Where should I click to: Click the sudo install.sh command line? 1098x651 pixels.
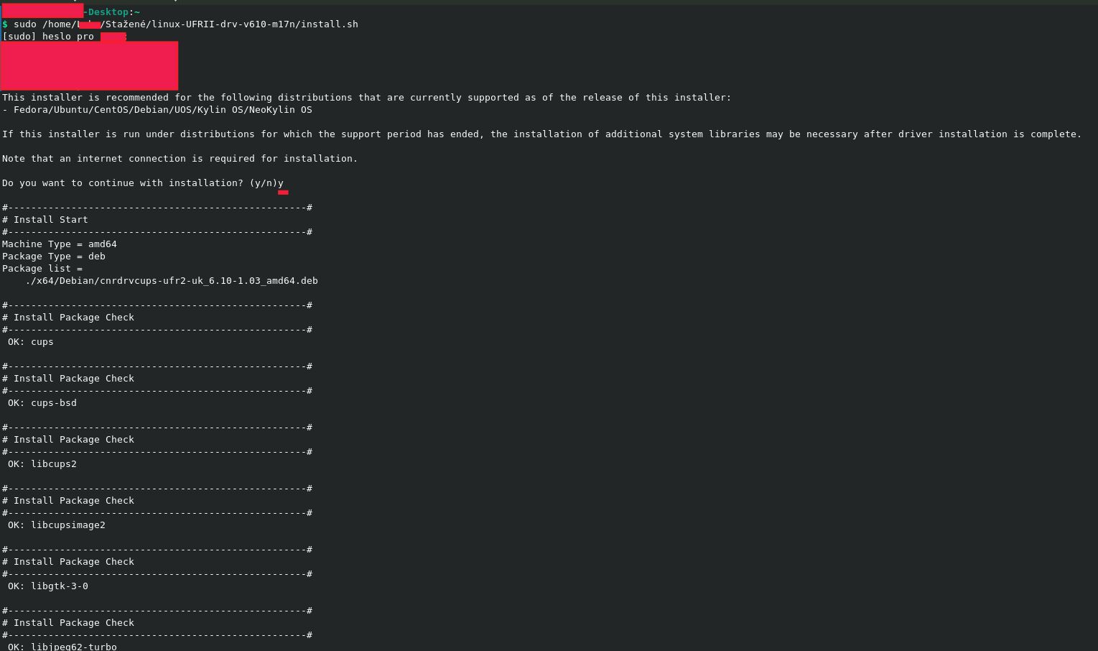coord(185,24)
